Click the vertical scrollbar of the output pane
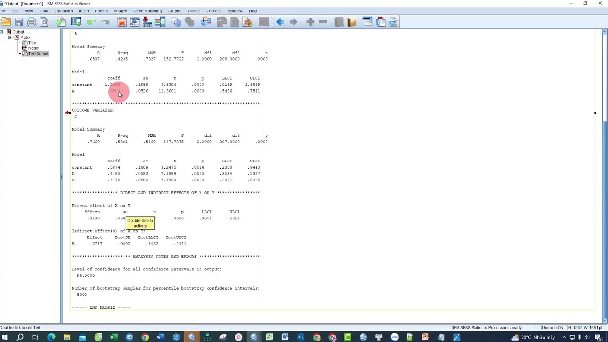The image size is (608, 342). (x=605, y=176)
